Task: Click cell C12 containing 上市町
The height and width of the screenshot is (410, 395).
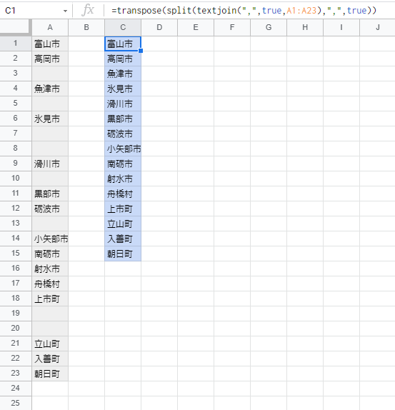Action: [123, 209]
